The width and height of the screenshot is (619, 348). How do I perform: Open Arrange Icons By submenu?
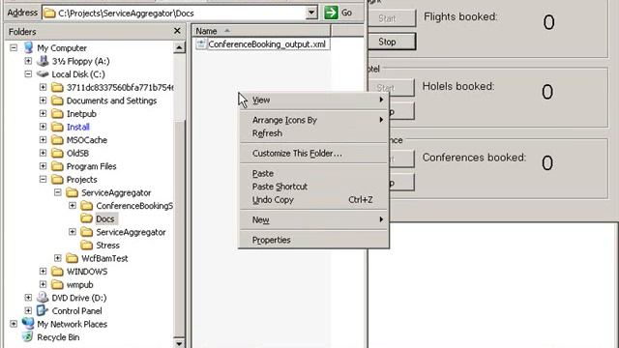click(313, 120)
